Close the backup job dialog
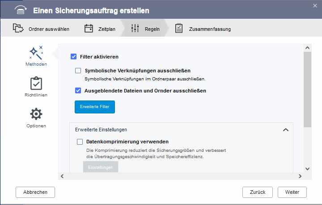The height and width of the screenshot is (205, 322). click(x=315, y=6)
